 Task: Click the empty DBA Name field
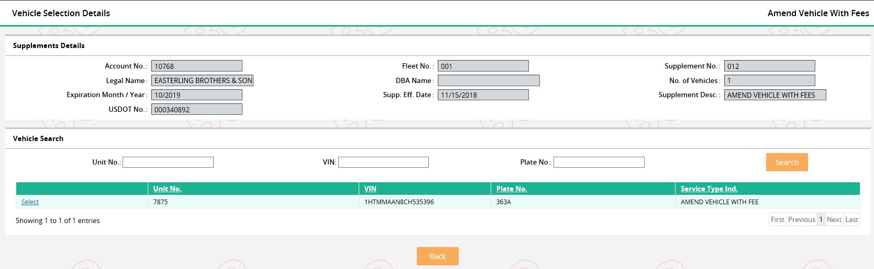coord(489,80)
